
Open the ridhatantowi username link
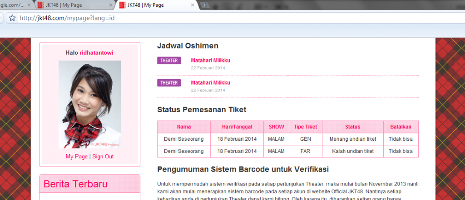pyautogui.click(x=96, y=53)
